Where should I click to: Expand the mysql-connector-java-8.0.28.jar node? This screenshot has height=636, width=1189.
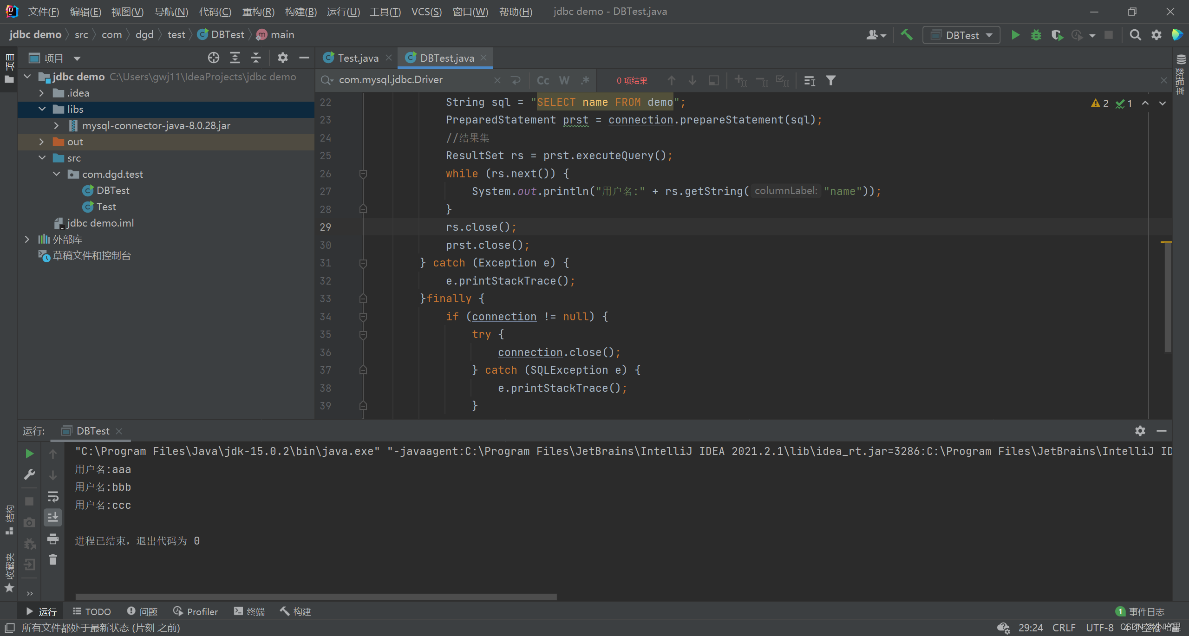tap(56, 126)
